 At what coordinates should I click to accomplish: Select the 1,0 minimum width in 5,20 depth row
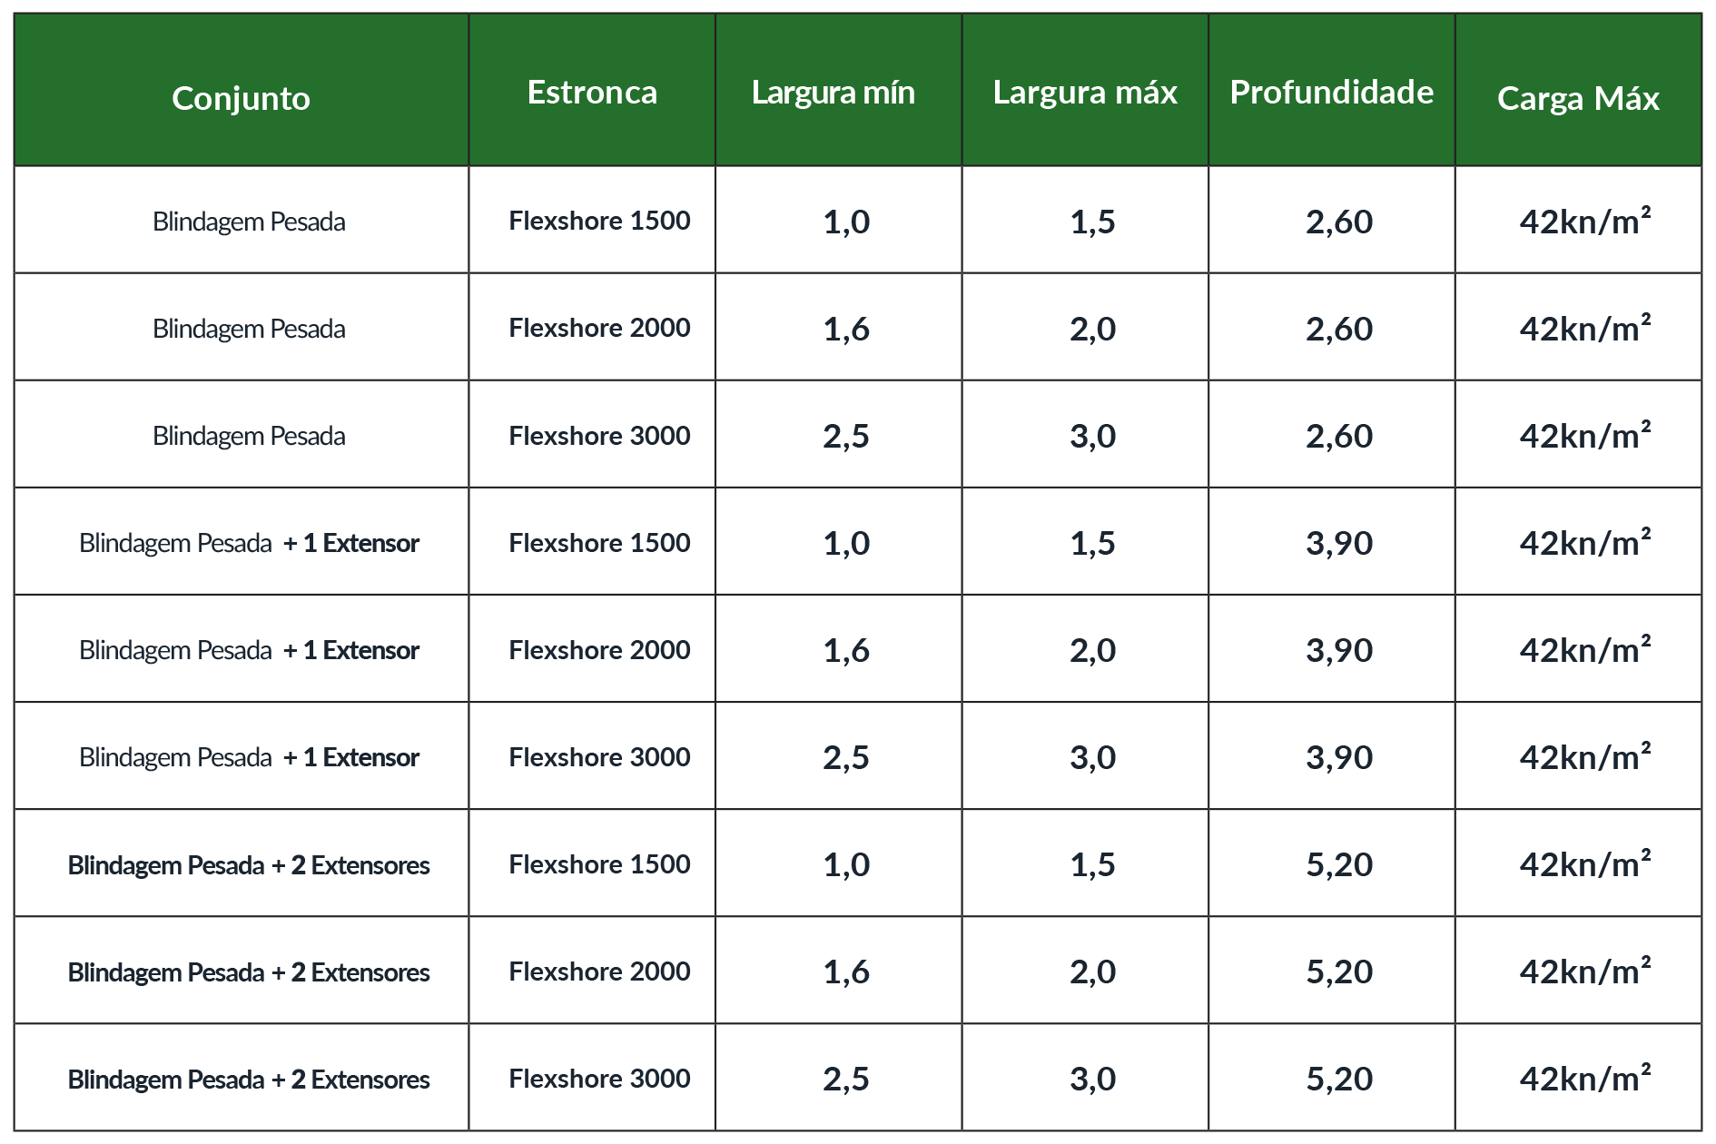tap(846, 864)
